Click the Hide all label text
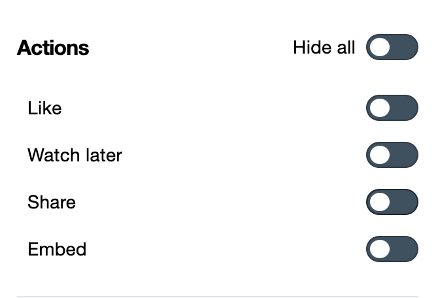 point(324,48)
